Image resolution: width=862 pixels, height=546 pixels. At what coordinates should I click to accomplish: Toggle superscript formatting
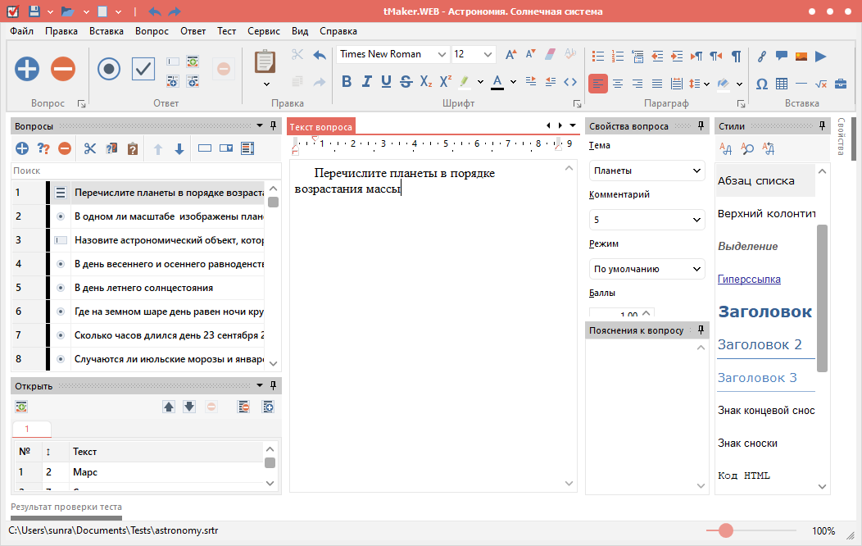[446, 82]
